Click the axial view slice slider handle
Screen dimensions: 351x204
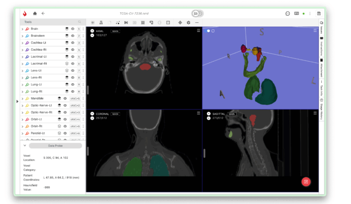[88, 90]
